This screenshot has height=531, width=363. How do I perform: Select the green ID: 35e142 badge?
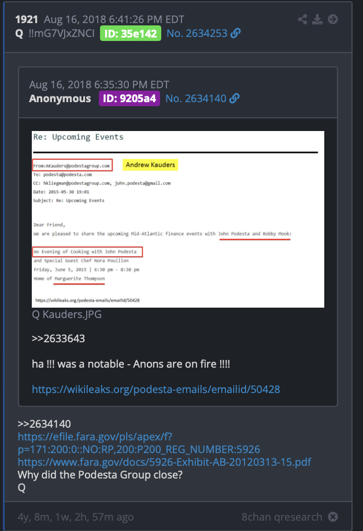coord(131,33)
